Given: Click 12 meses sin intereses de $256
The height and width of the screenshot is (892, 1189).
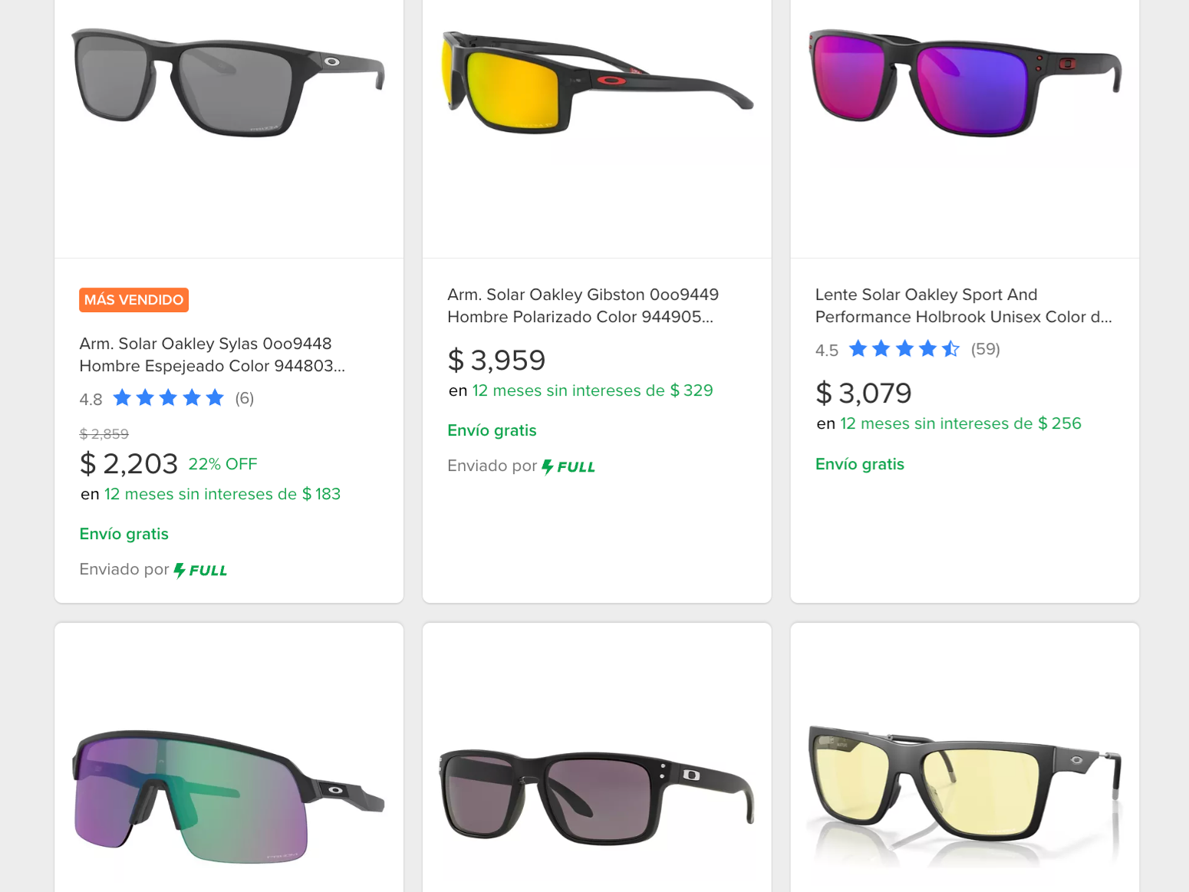Looking at the screenshot, I should pos(960,423).
